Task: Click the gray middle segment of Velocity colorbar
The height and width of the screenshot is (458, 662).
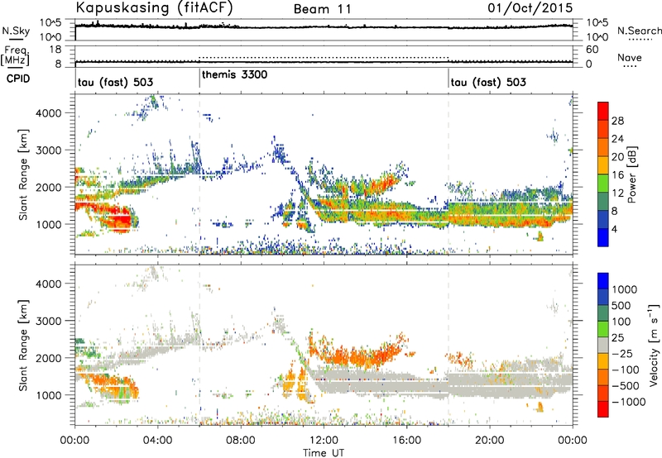Action: coord(603,345)
